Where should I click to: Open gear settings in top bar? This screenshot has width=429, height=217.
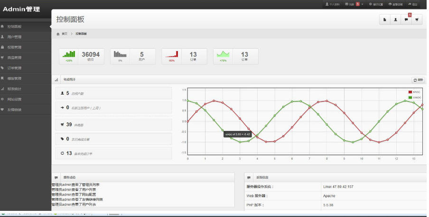(376, 4)
